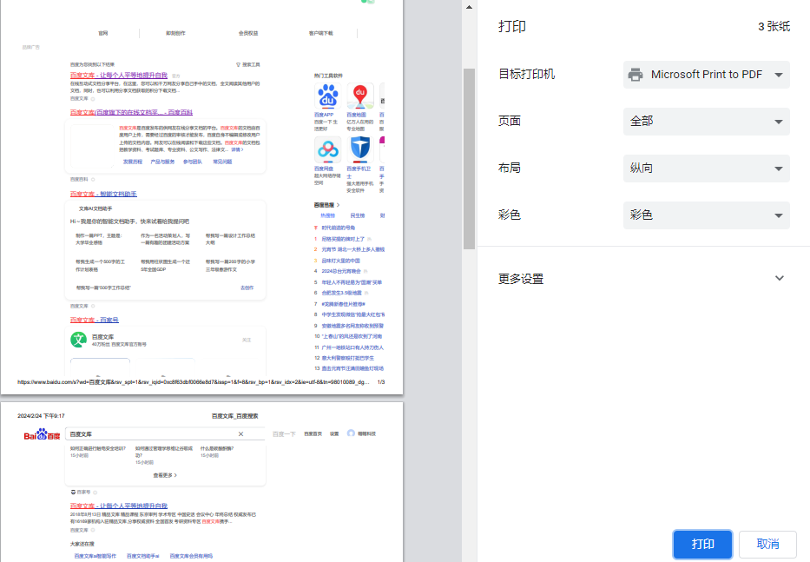Click the 百度网盘 cloud icon

[327, 149]
